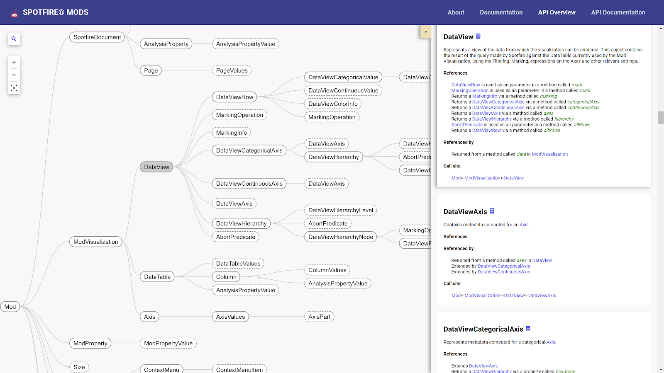Click the scrollbar up arrow

661,28
